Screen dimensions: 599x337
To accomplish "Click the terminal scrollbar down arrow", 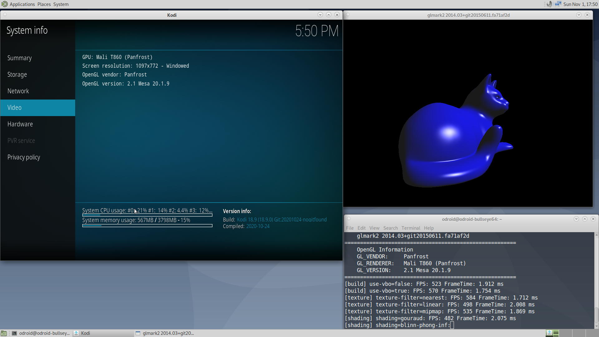I will coord(597,326).
